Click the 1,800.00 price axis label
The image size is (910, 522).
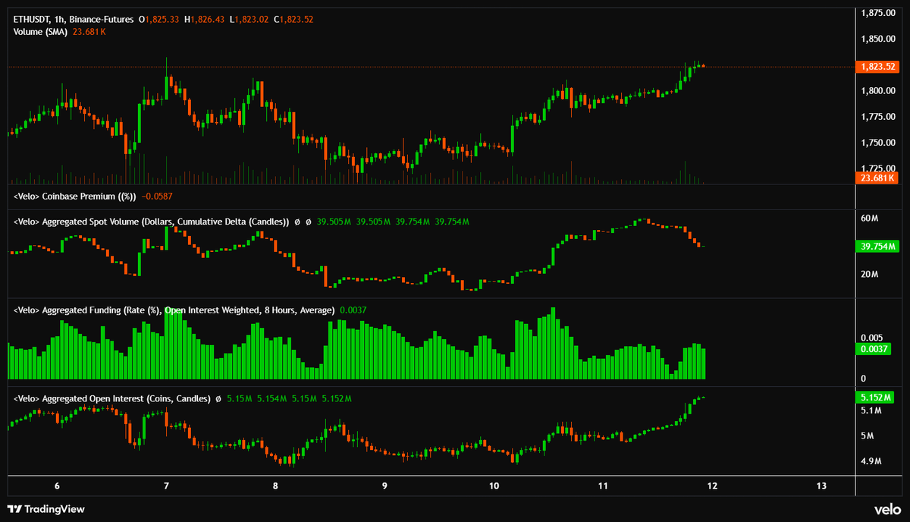879,91
